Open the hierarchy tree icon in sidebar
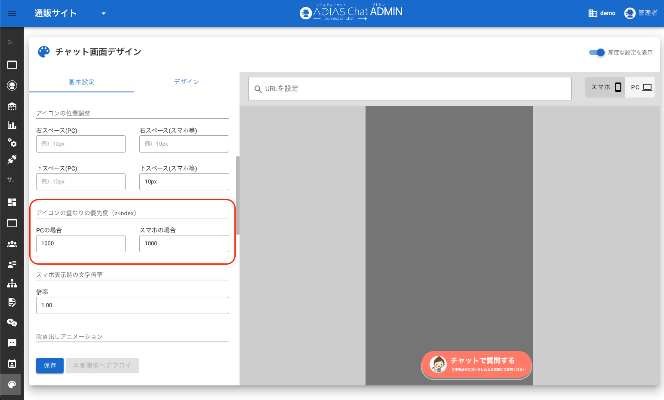Viewport: 664px width, 400px height. 12,283
